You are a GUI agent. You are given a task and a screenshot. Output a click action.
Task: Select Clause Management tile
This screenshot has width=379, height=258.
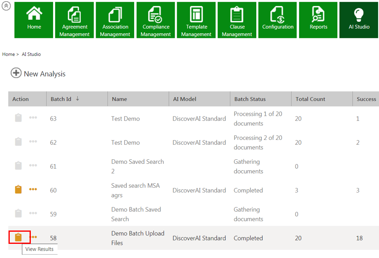[237, 20]
